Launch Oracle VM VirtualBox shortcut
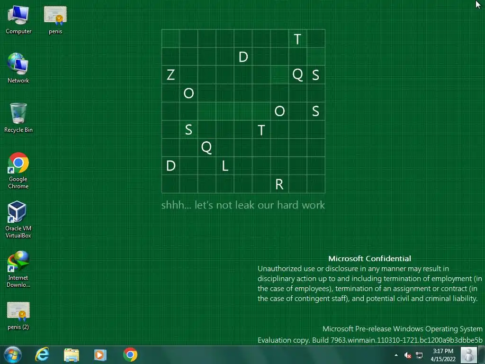 tap(18, 220)
